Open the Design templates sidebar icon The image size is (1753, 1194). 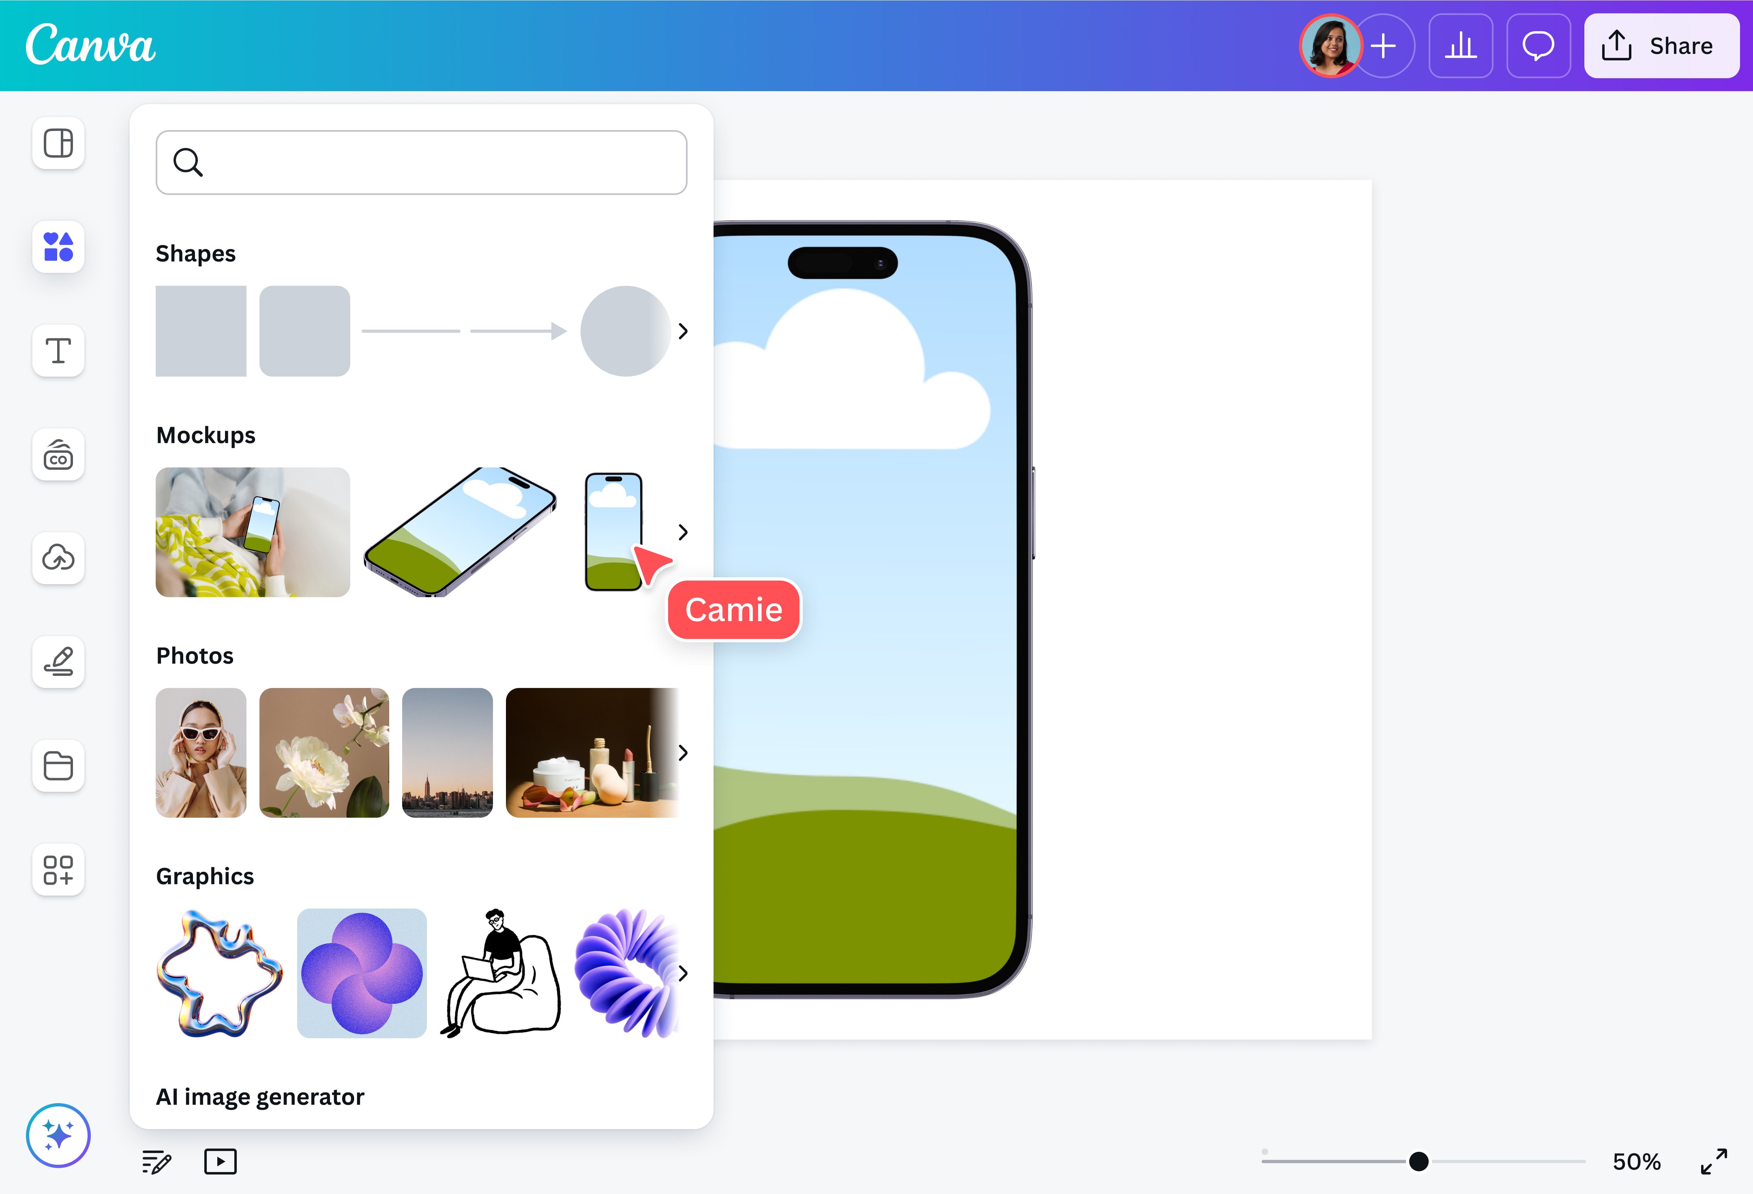(58, 143)
